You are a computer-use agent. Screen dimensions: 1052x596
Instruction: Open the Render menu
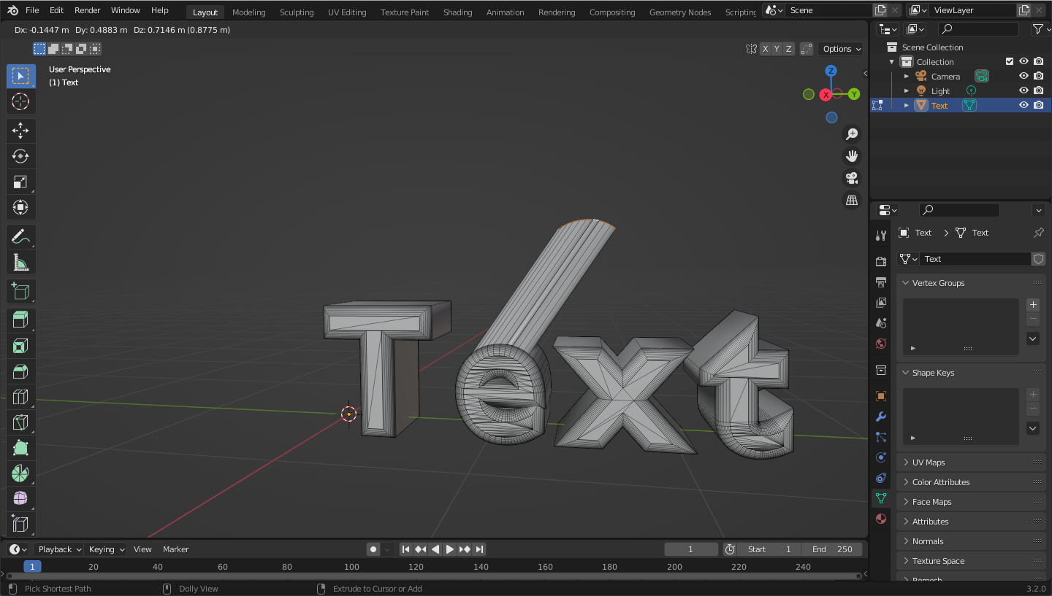(87, 10)
